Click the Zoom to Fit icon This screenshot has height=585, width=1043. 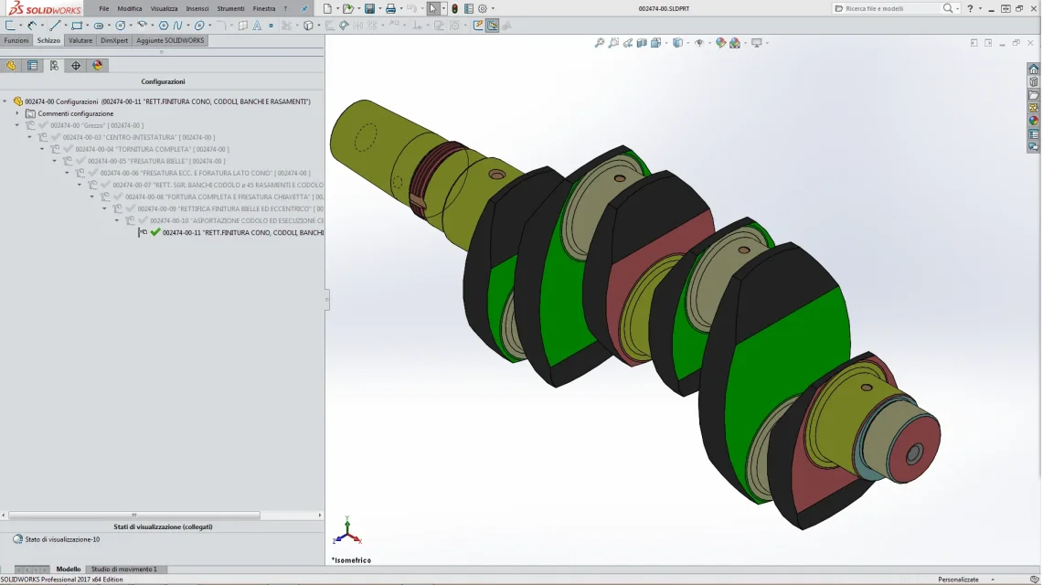[x=600, y=43]
